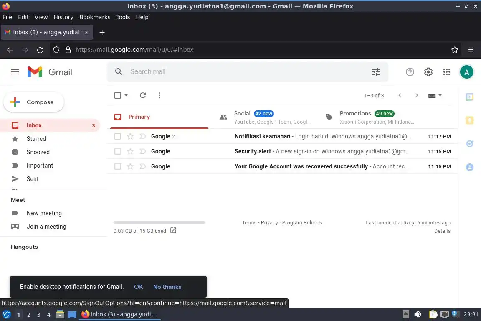The height and width of the screenshot is (321, 481).
Task: Open the Details account activity link
Action: tap(442, 231)
